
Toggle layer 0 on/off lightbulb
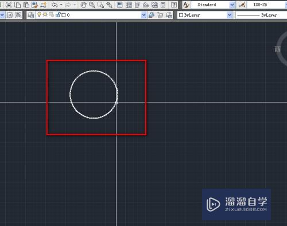[39, 14]
